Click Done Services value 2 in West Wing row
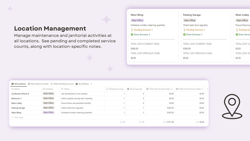This screenshot has height=141, width=250. (x=143, y=113)
